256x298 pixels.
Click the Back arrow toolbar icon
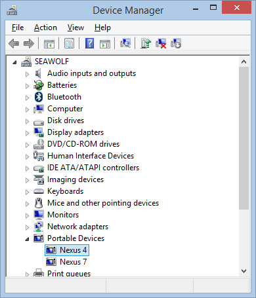click(14, 43)
